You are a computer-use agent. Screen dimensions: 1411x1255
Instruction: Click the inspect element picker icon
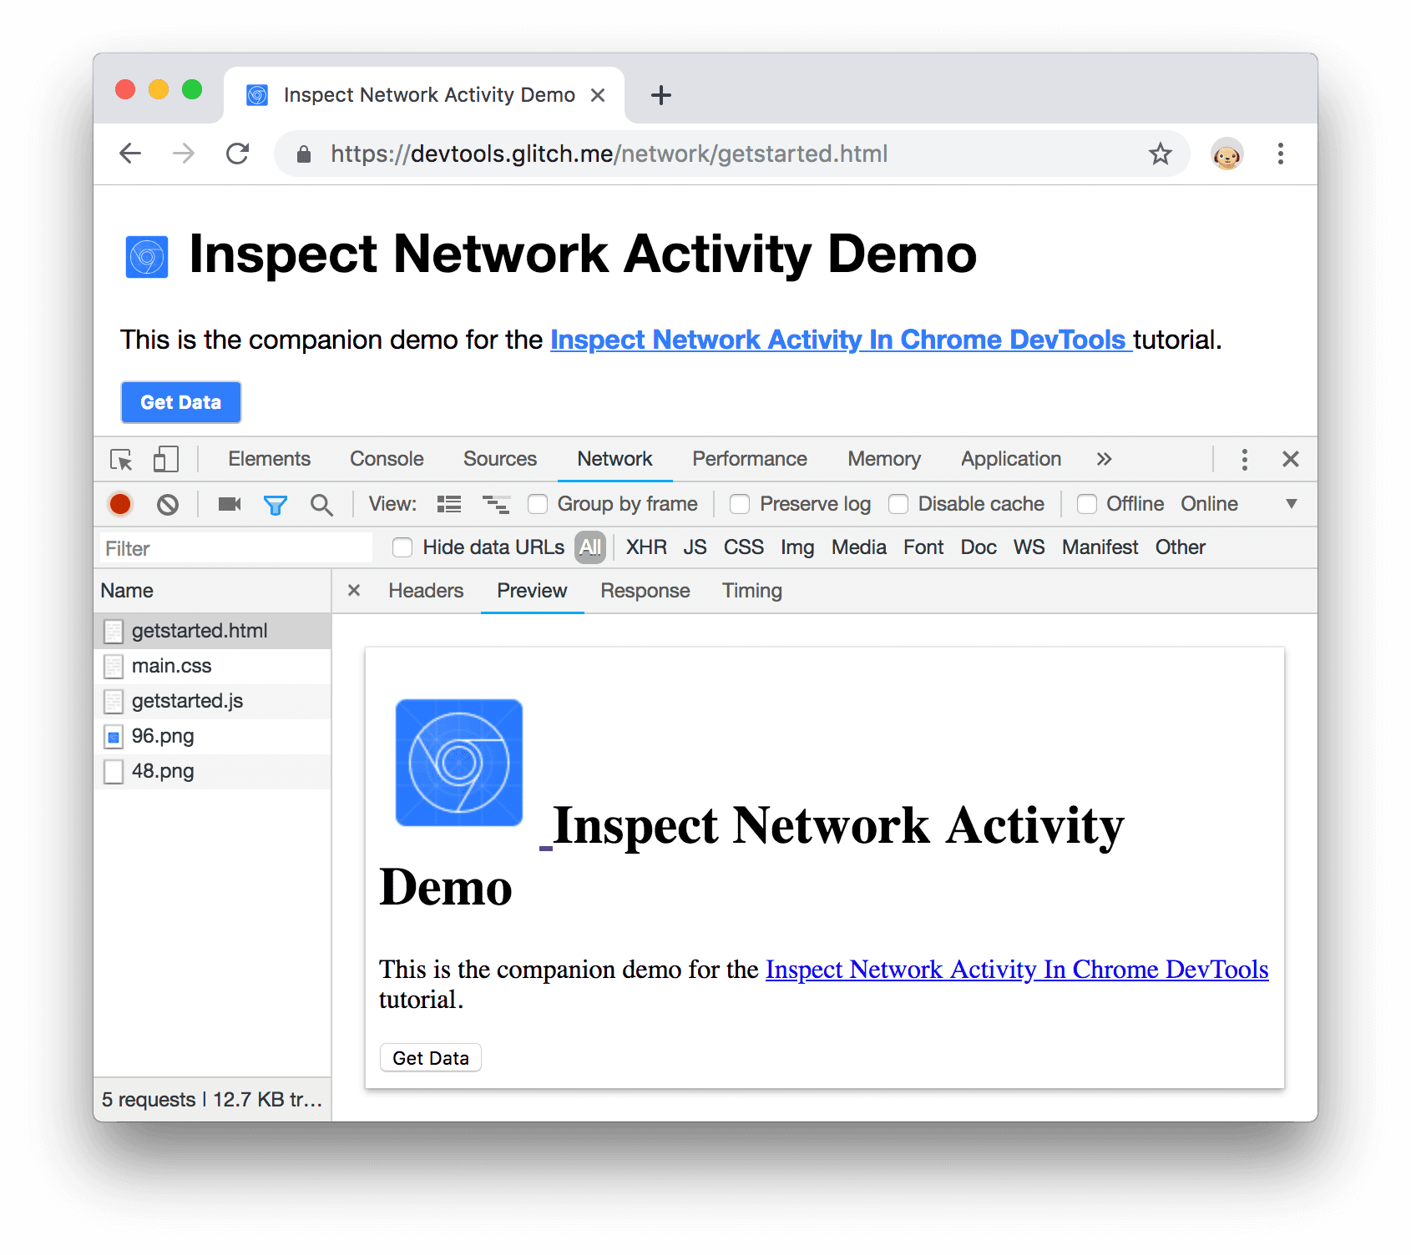(x=121, y=460)
